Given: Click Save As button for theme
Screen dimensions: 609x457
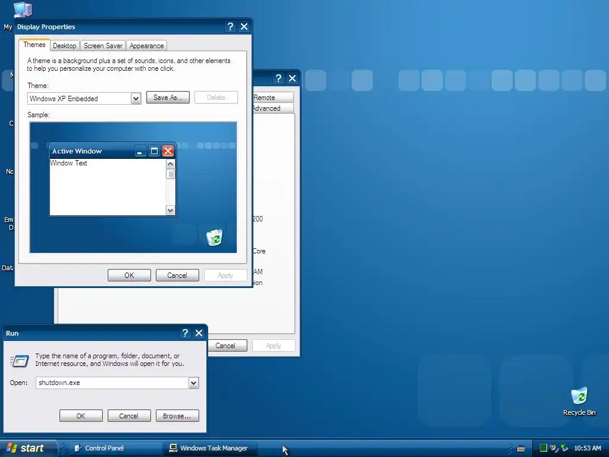Looking at the screenshot, I should click(168, 98).
